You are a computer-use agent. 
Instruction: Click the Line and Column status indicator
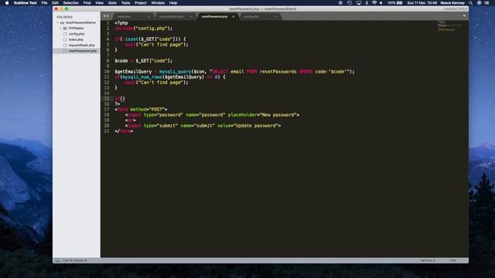pos(75,261)
